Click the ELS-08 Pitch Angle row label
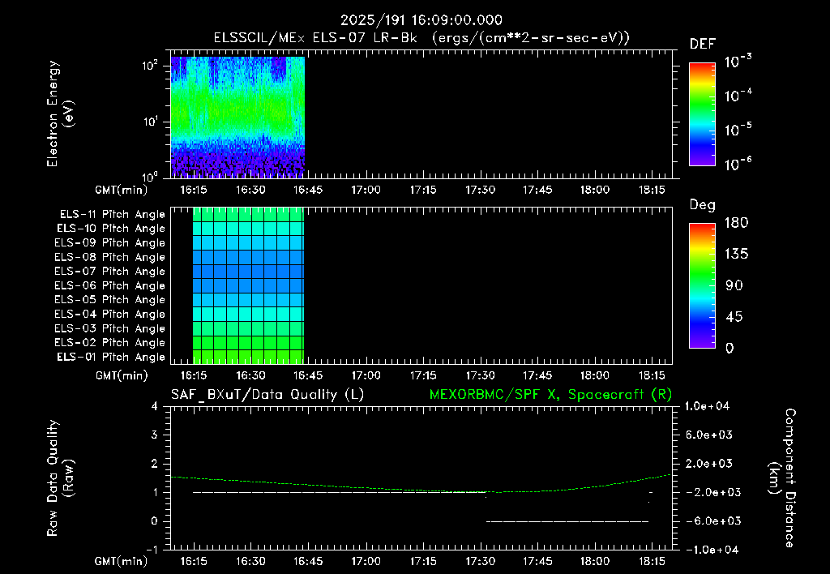Image resolution: width=830 pixels, height=574 pixels. click(110, 257)
